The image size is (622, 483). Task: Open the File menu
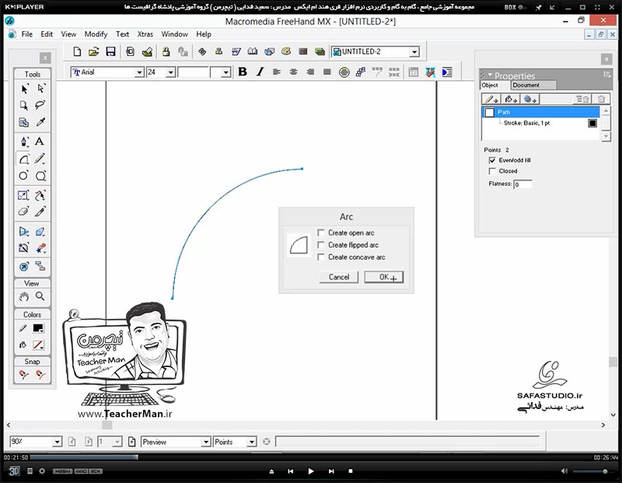pyautogui.click(x=27, y=34)
